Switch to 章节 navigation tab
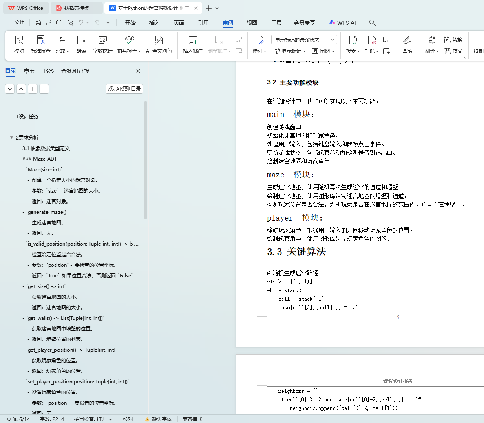 tap(29, 71)
